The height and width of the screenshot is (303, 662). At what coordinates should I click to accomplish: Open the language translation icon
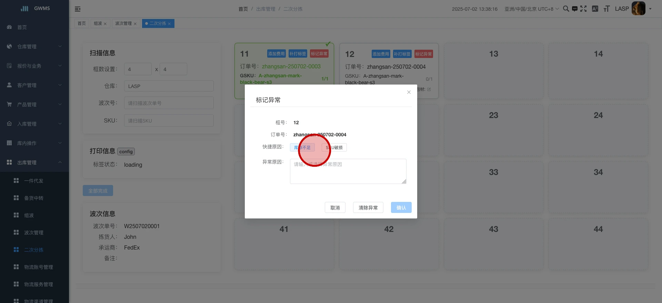(x=595, y=9)
